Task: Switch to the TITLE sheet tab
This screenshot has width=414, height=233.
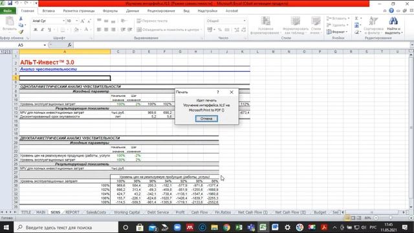Action: point(26,212)
